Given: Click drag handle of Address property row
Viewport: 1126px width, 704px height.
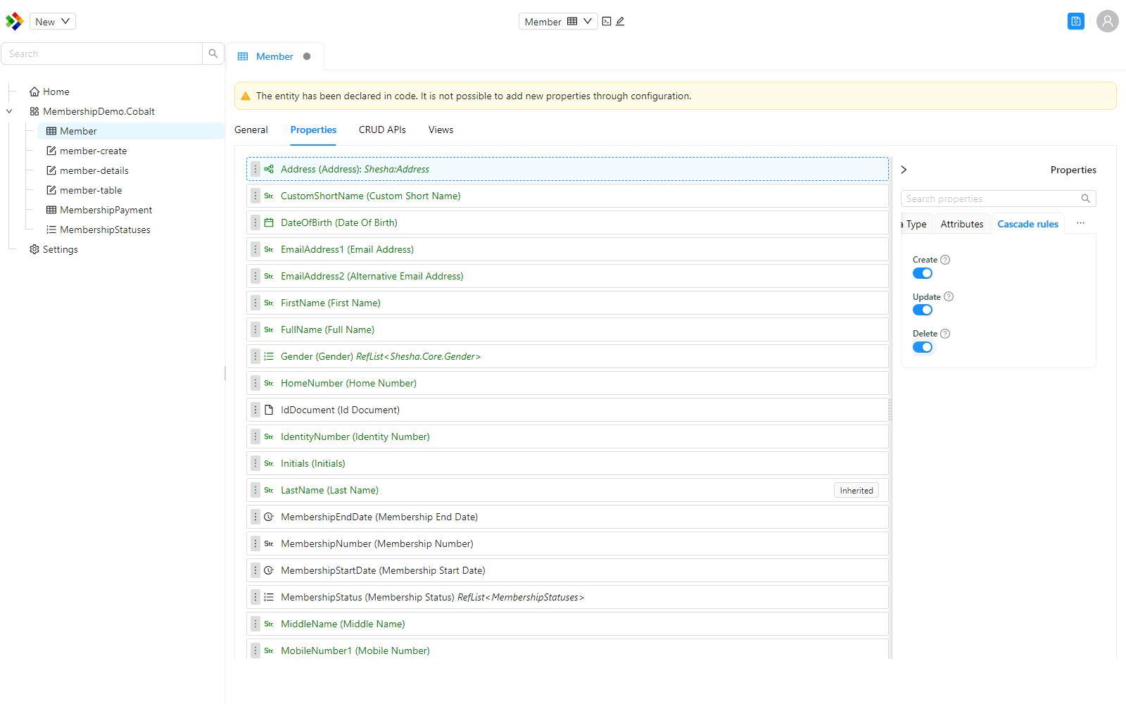Looking at the screenshot, I should click(255, 169).
